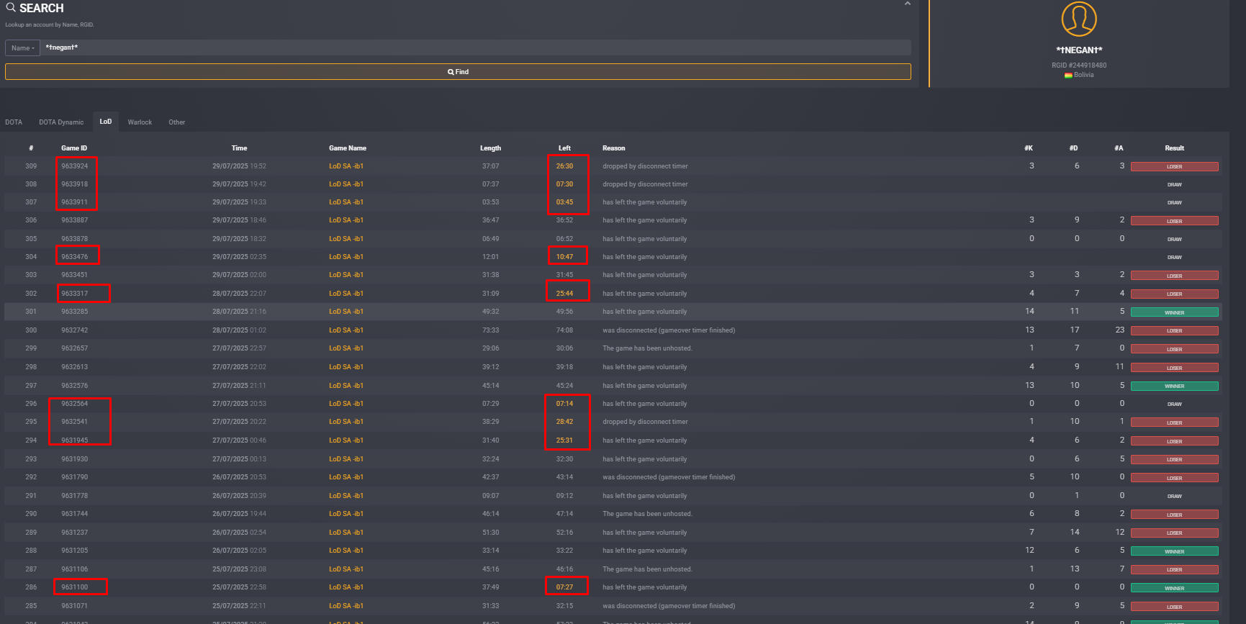Click the game length 73:33
The height and width of the screenshot is (624, 1246).
(490, 330)
